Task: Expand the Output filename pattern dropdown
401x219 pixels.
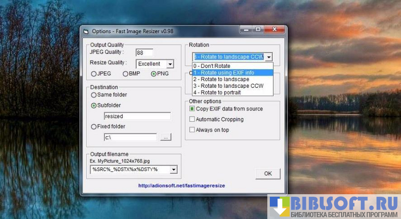Action: [x=173, y=169]
